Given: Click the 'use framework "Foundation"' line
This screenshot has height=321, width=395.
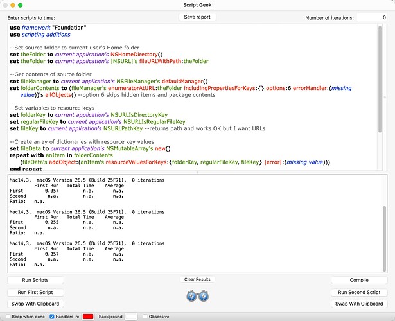Looking at the screenshot, I should coord(48,28).
